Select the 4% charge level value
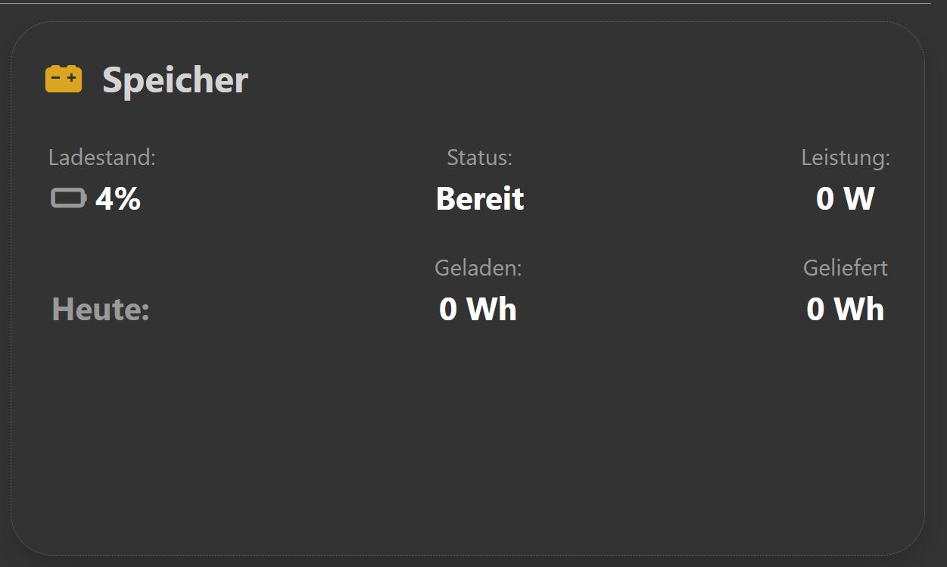Viewport: 947px width, 567px height. click(118, 198)
